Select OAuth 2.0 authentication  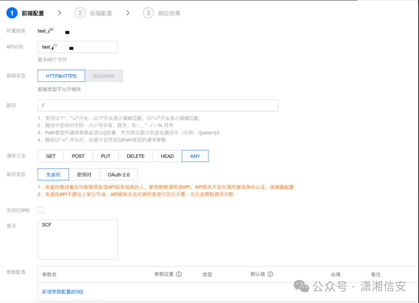pyautogui.click(x=119, y=174)
